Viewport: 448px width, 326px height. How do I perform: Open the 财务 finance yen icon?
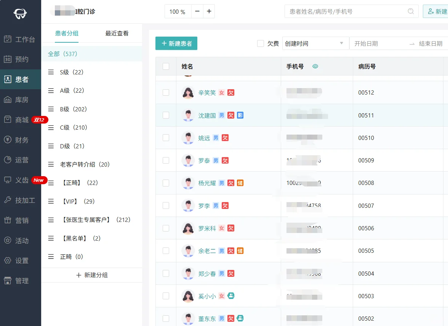coord(8,140)
